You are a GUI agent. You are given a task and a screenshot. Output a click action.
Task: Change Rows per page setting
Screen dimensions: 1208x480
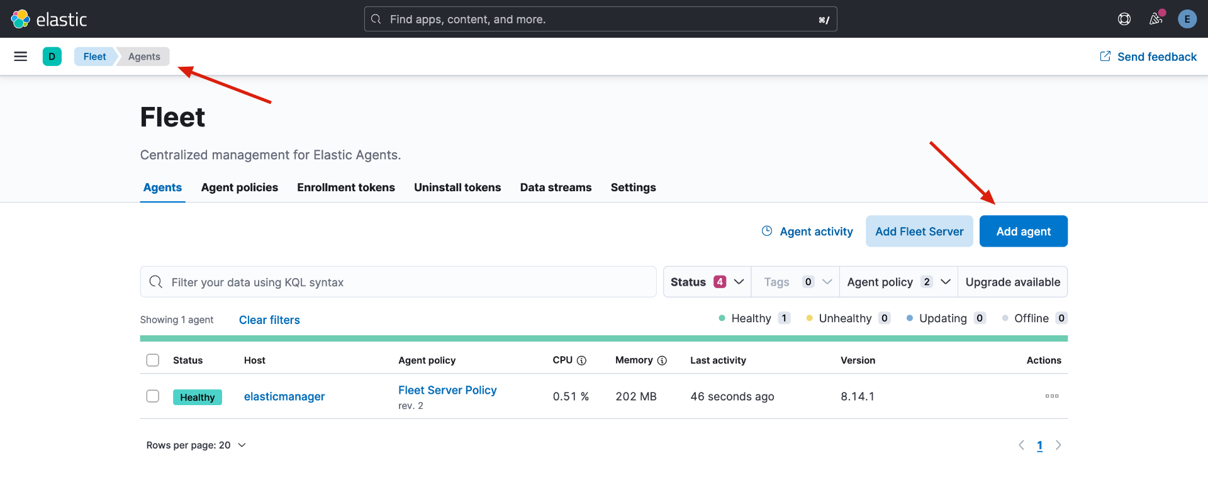(196, 445)
